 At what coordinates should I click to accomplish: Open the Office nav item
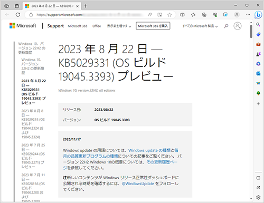pyautogui.click(x=97, y=26)
